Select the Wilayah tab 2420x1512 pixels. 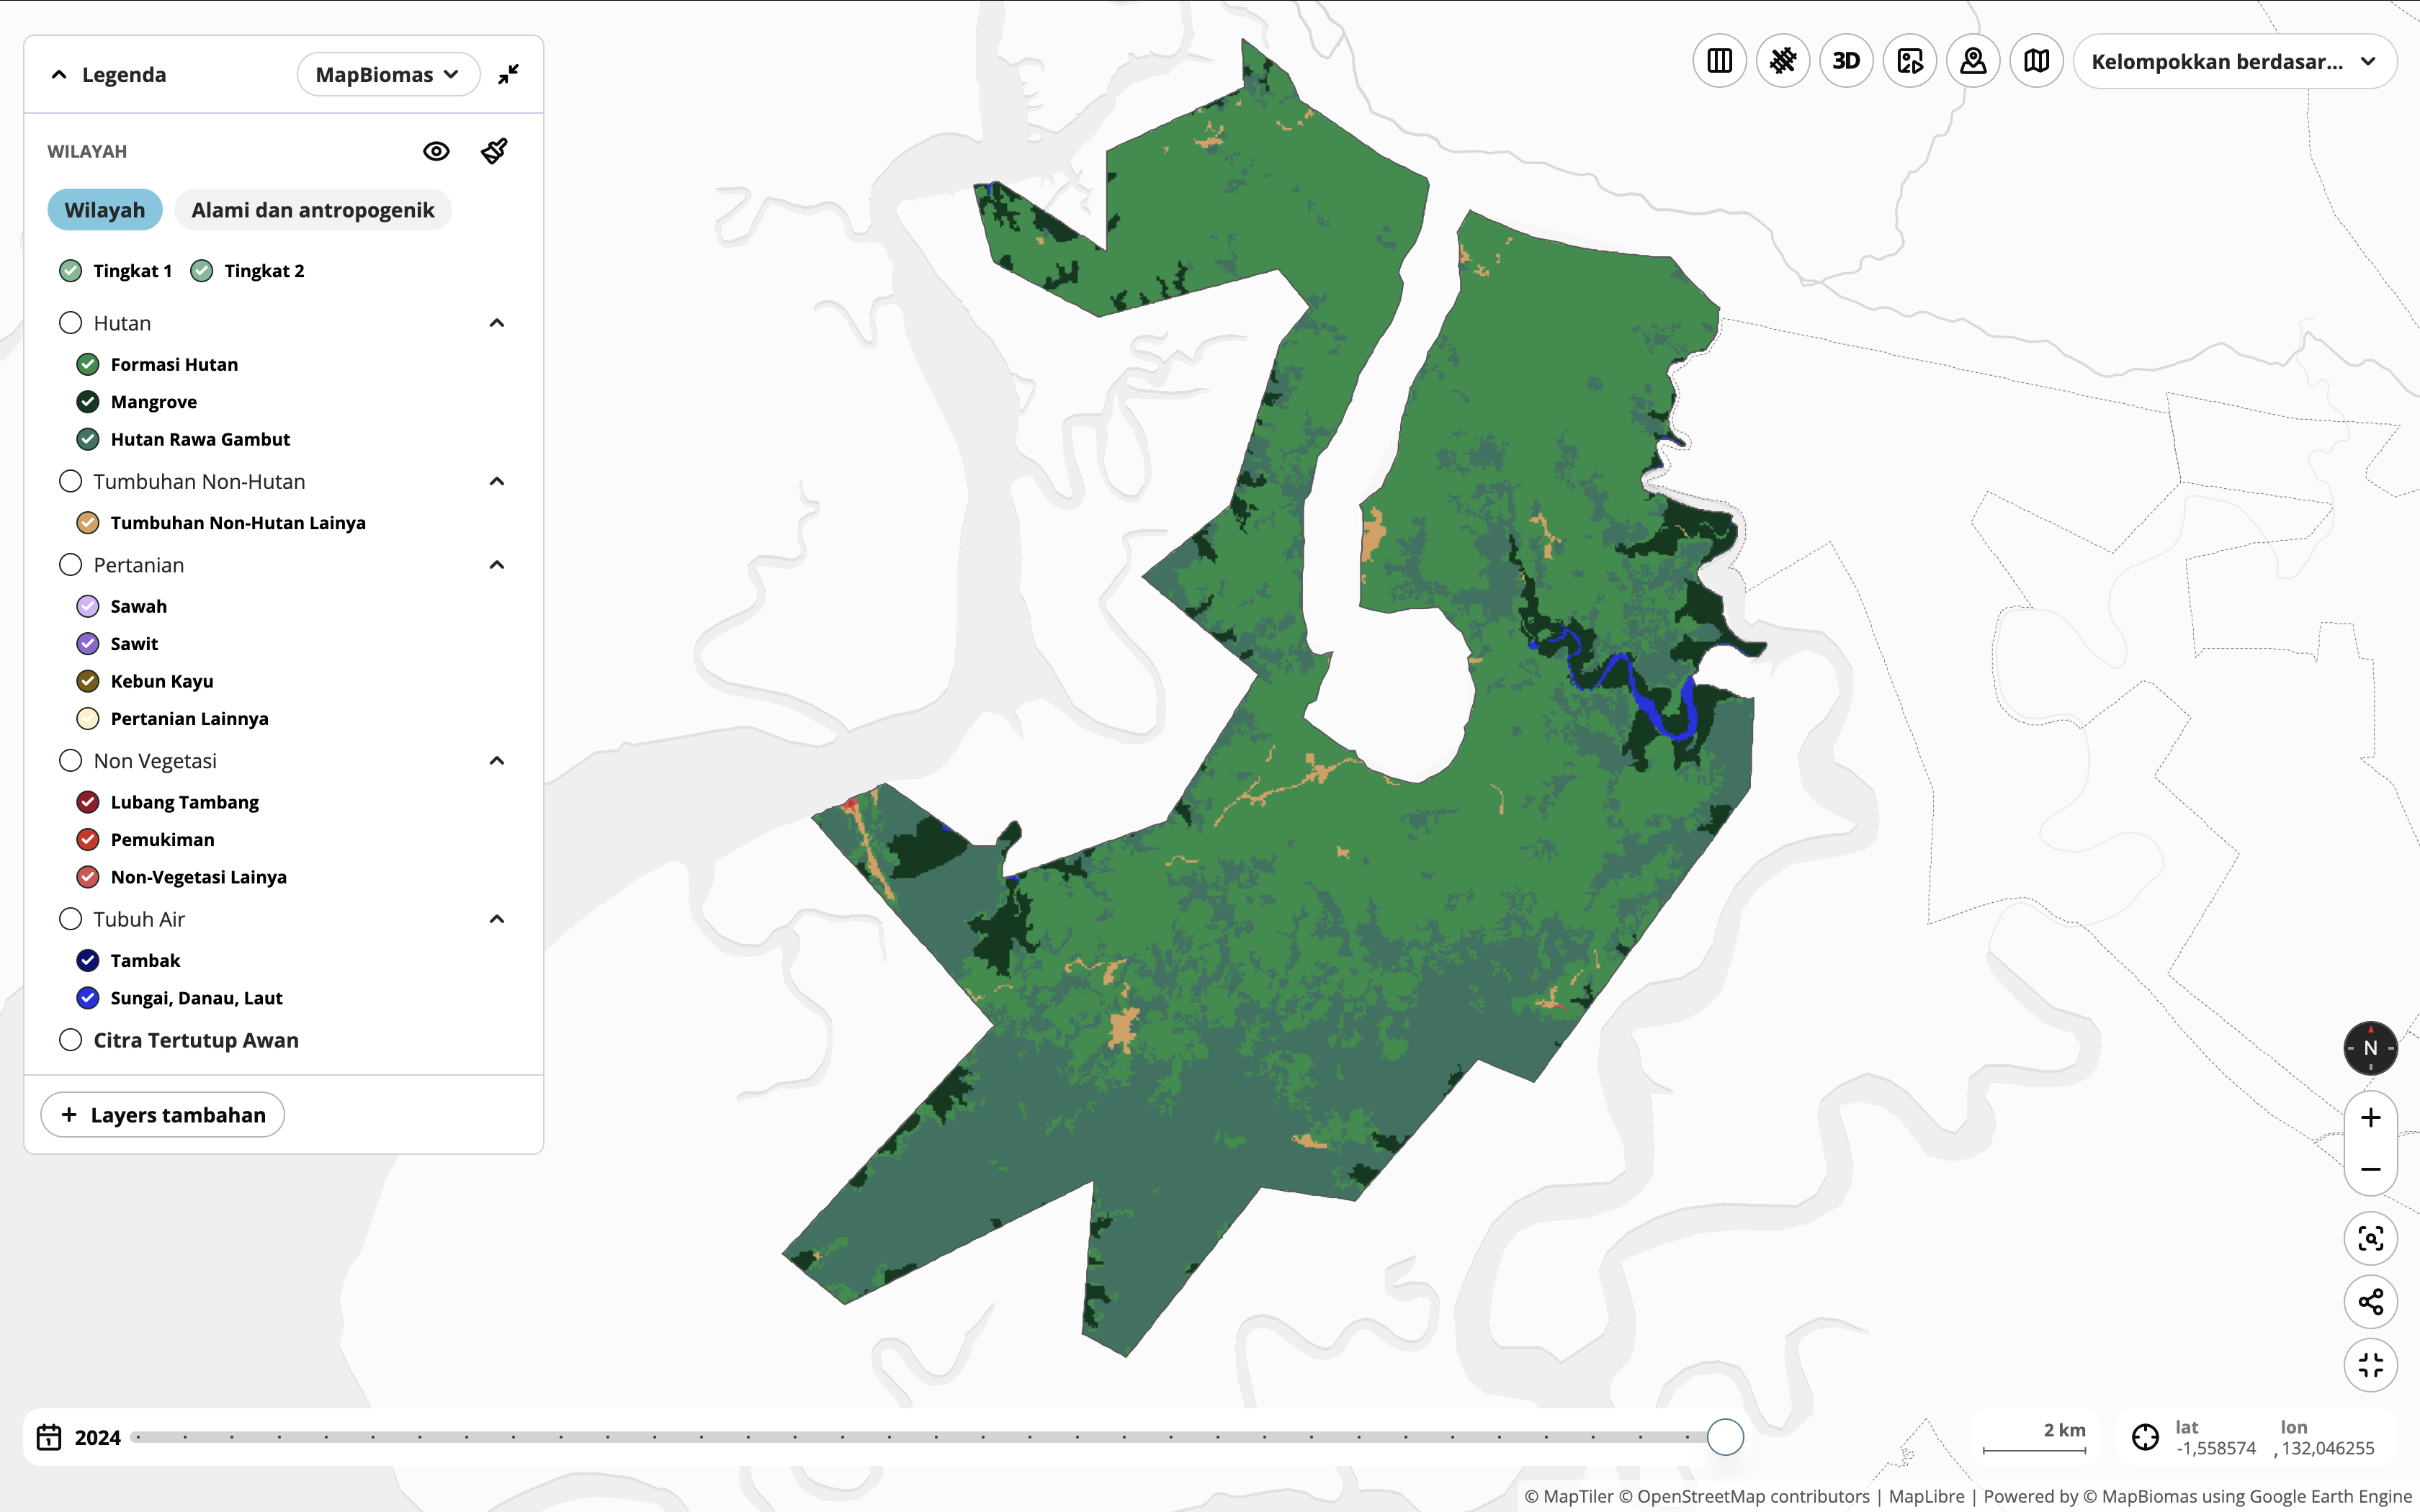(x=105, y=210)
